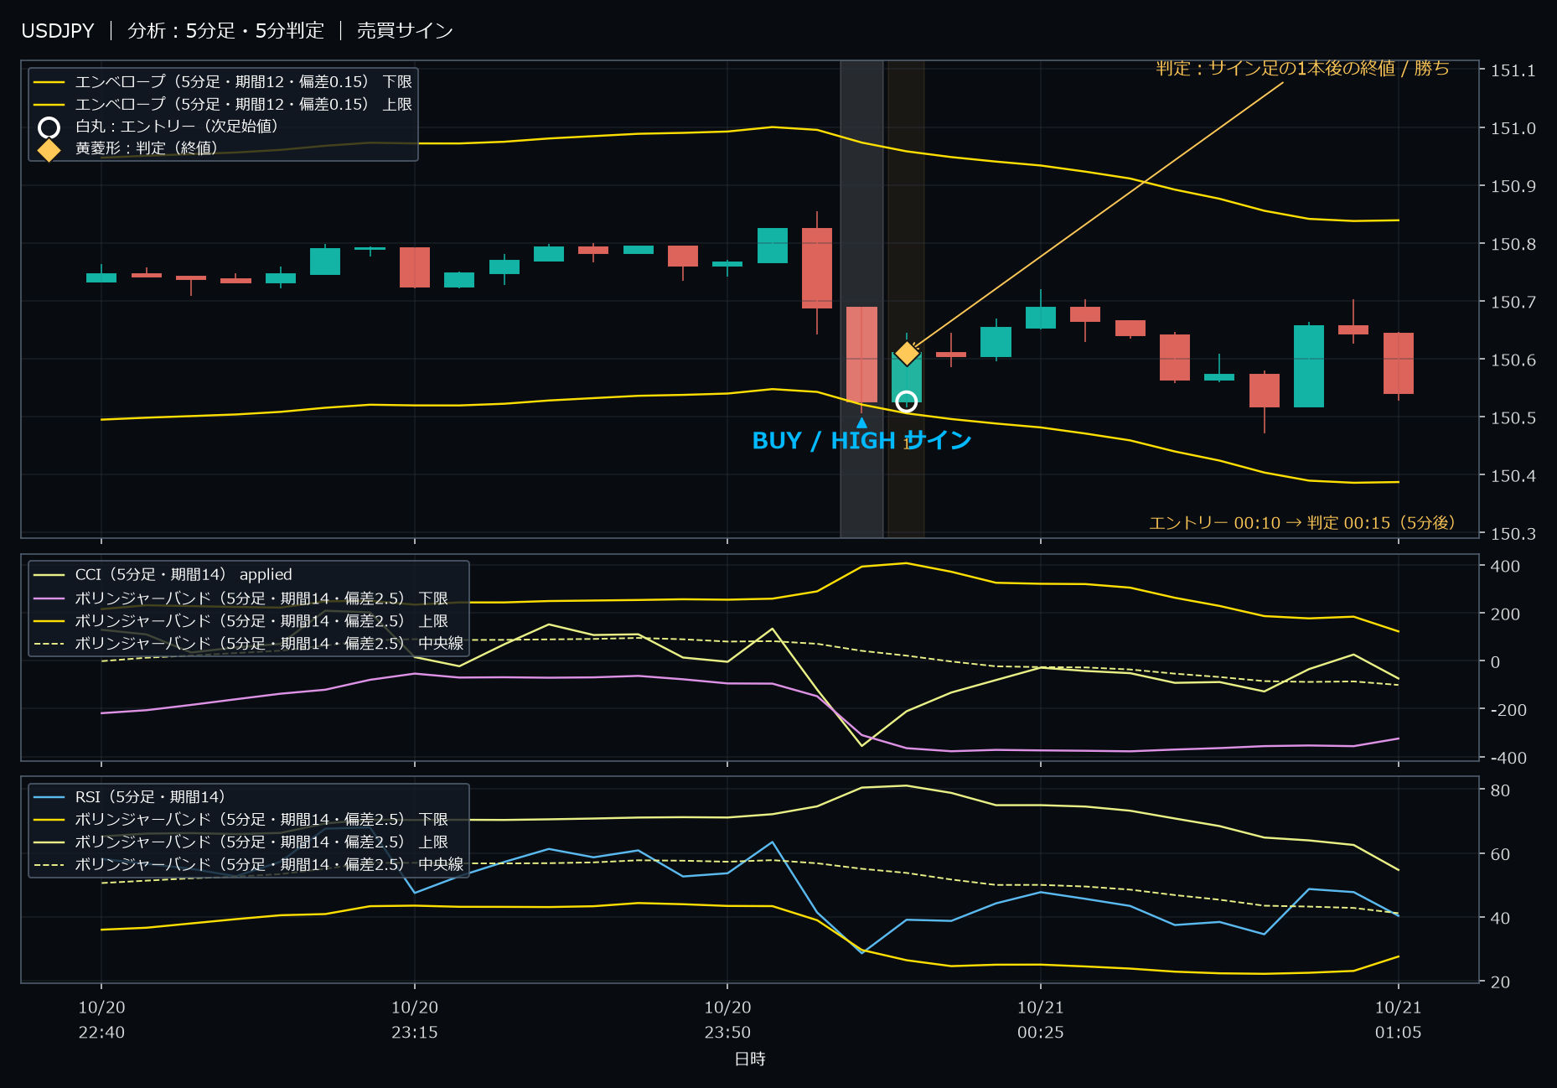
Task: Click the tallest green candle near the right edge
Action: [x=1309, y=366]
